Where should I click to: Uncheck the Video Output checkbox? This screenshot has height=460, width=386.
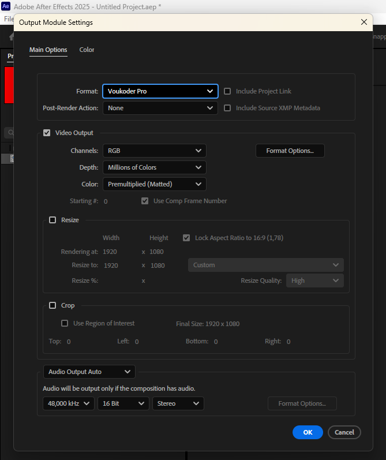(x=47, y=133)
